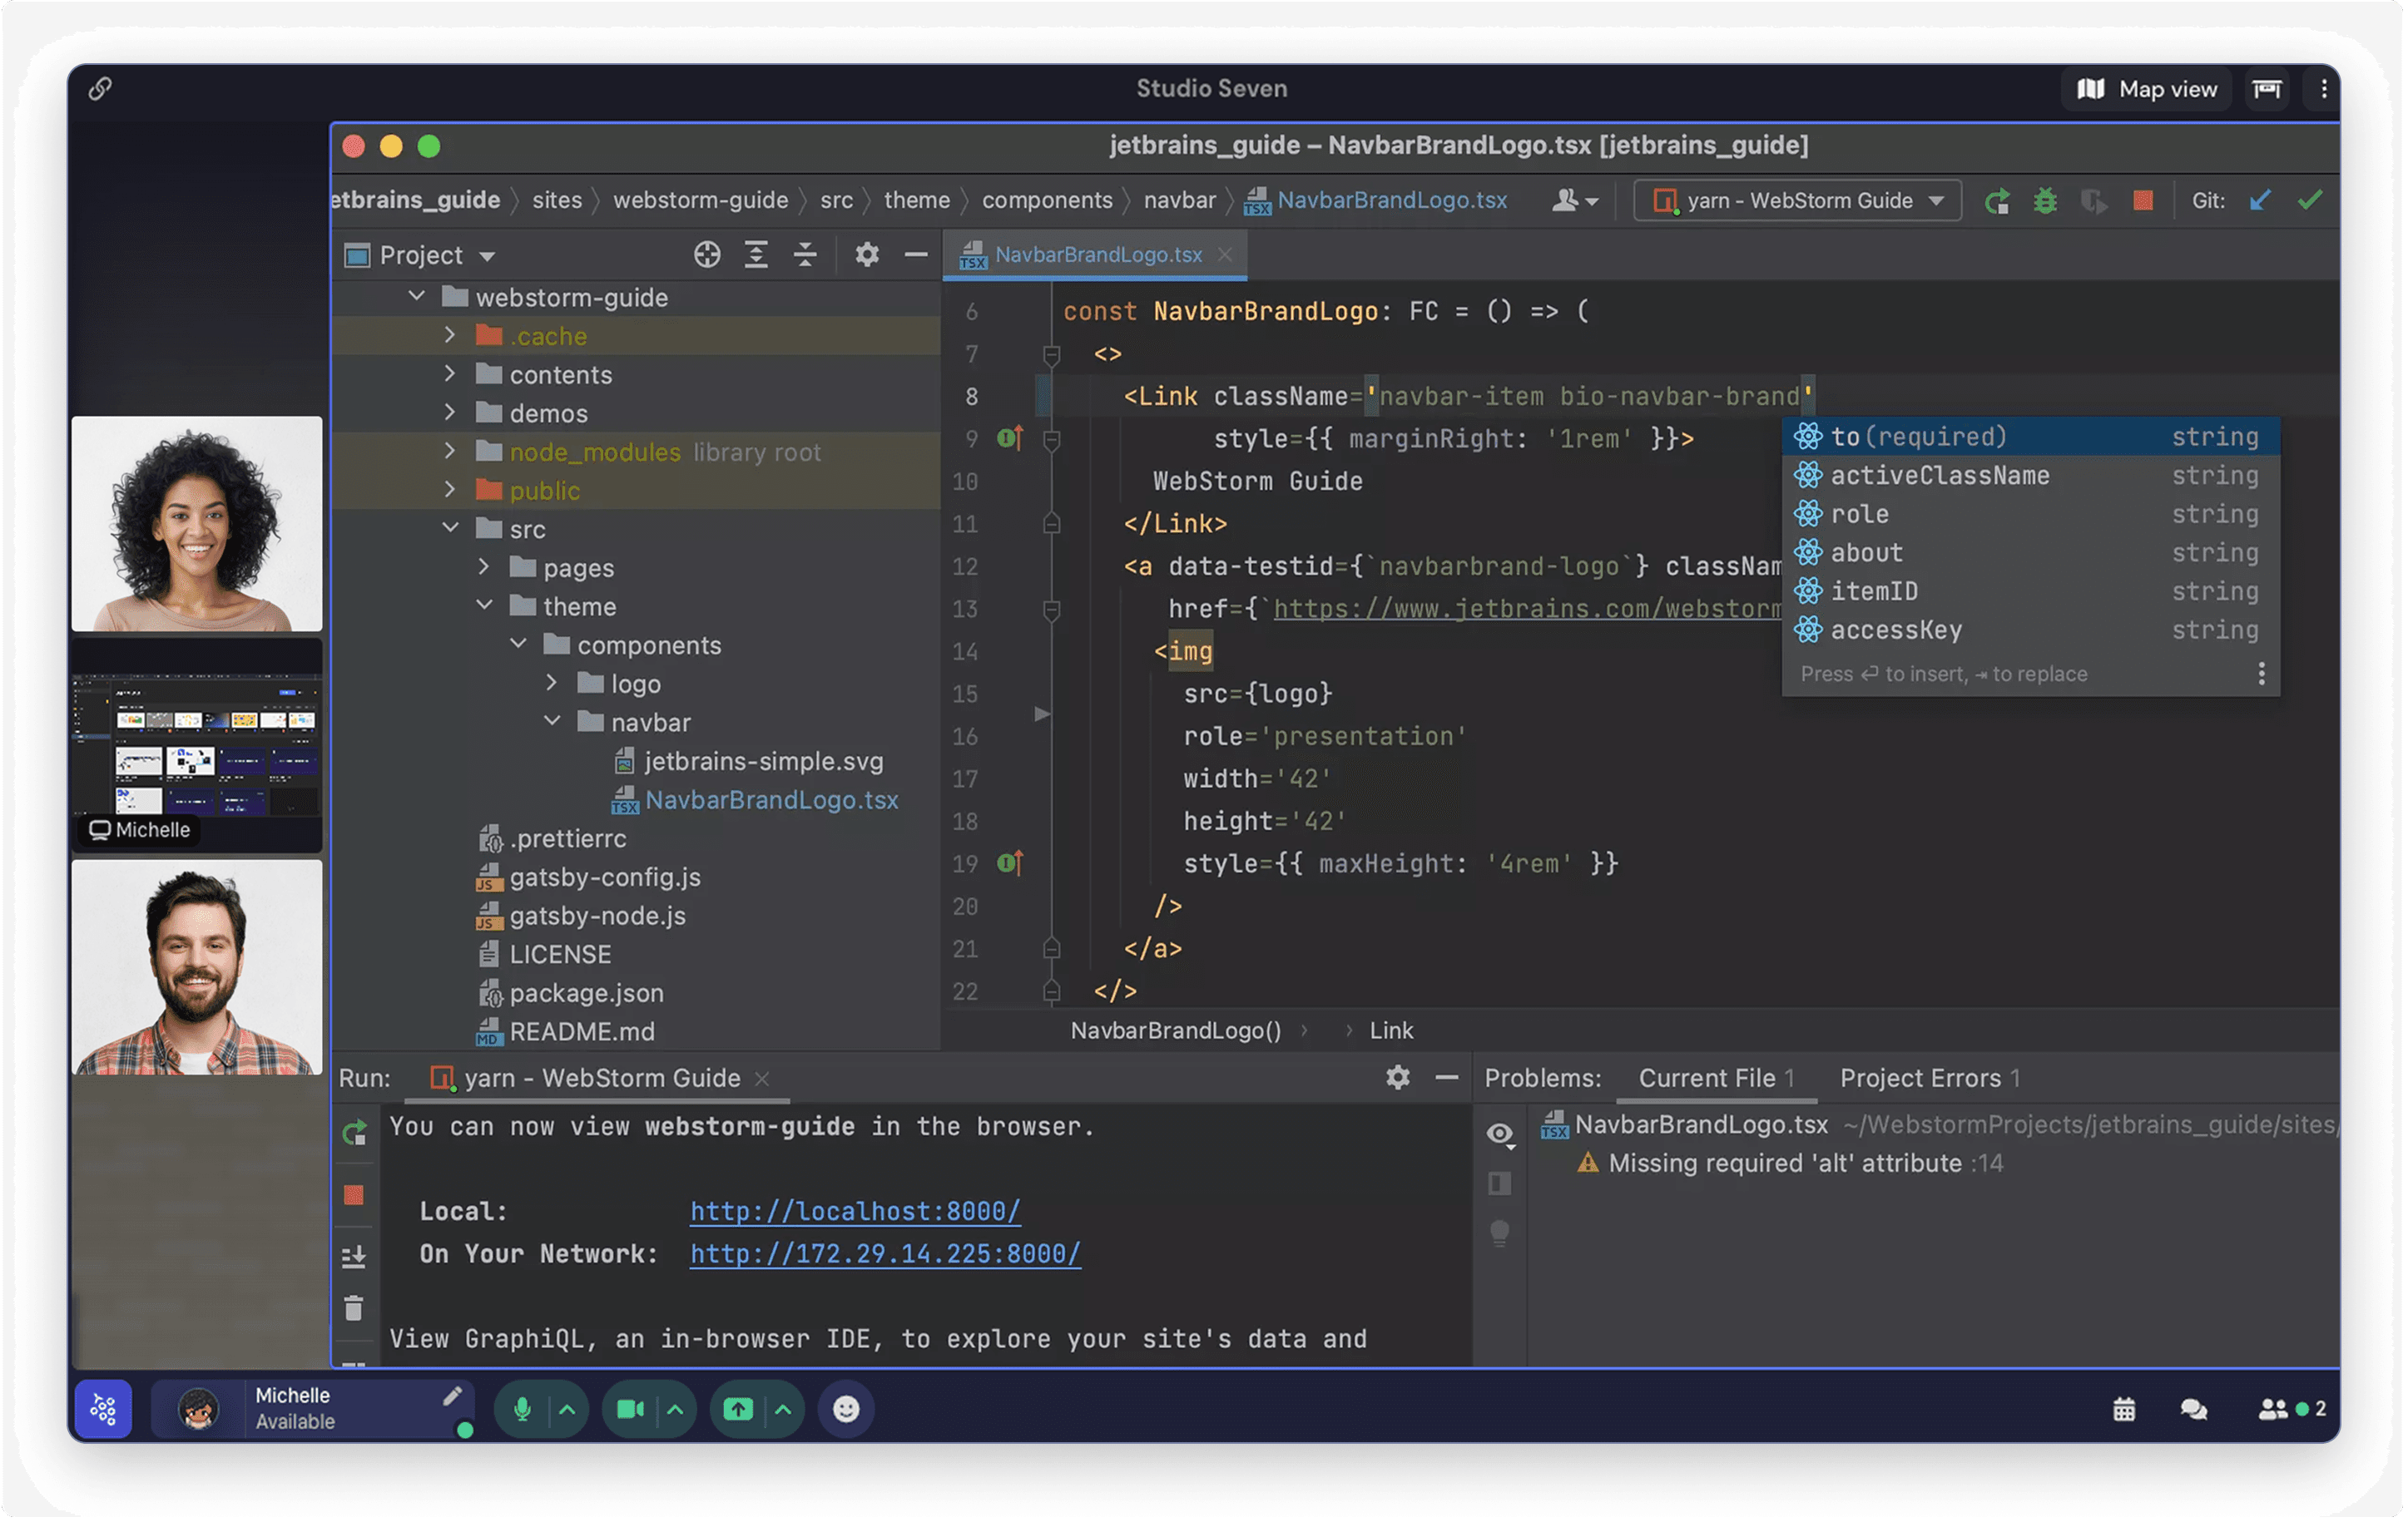
Task: Copy the room link with the link icon
Action: point(99,89)
